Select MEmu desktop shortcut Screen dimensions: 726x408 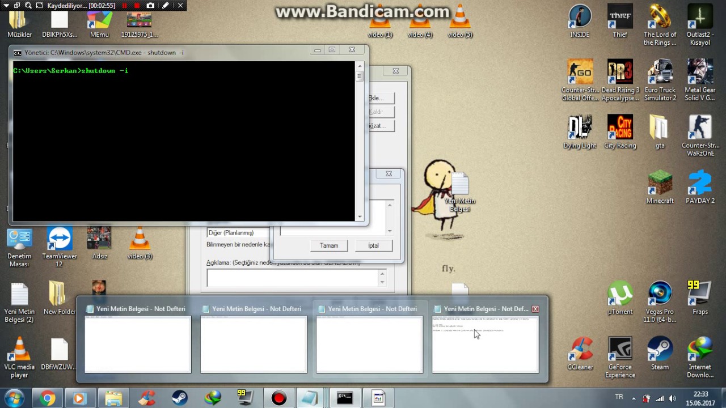99,25
